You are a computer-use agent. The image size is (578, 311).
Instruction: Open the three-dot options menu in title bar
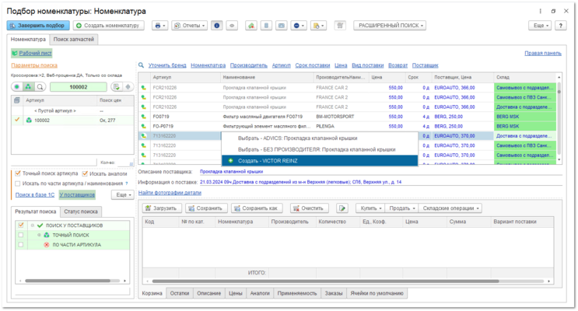(541, 11)
